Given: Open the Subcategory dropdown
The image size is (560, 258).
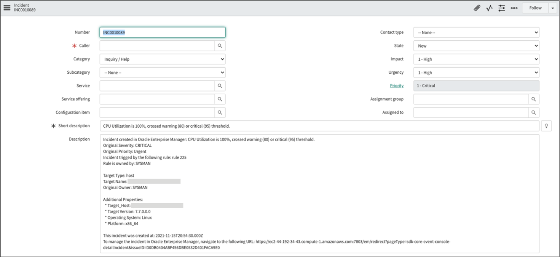Looking at the screenshot, I should click(163, 73).
